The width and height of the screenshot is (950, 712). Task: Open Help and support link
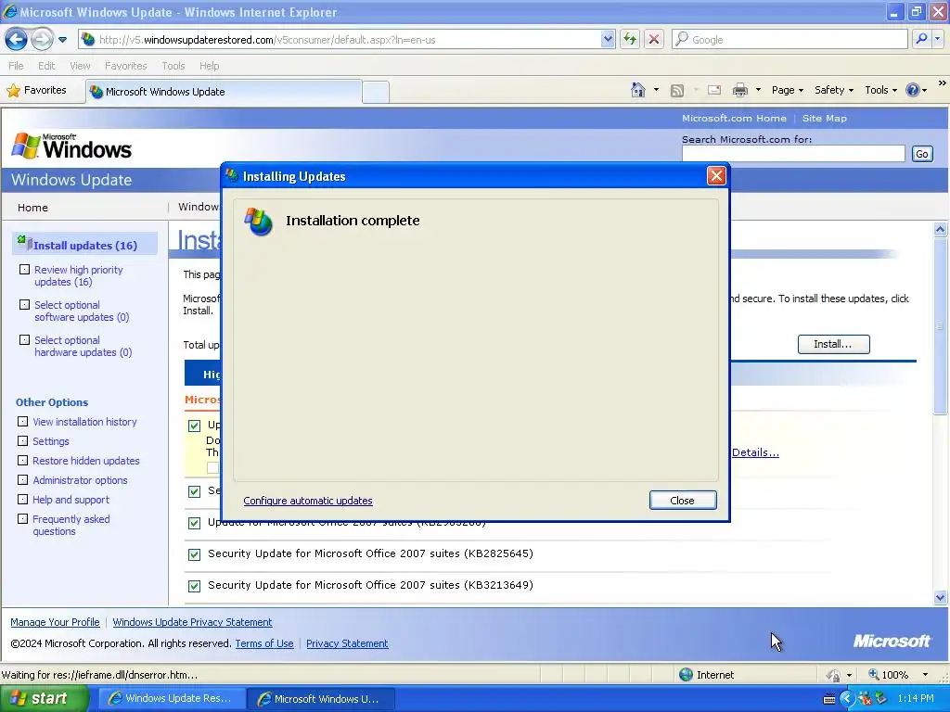(71, 499)
